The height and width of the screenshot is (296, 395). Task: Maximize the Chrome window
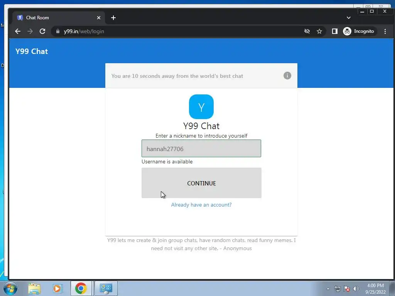(x=371, y=11)
